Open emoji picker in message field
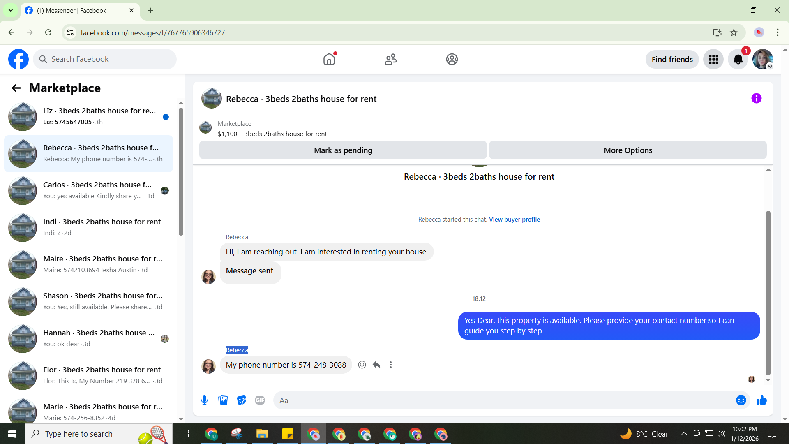Image resolution: width=789 pixels, height=444 pixels. (741, 400)
